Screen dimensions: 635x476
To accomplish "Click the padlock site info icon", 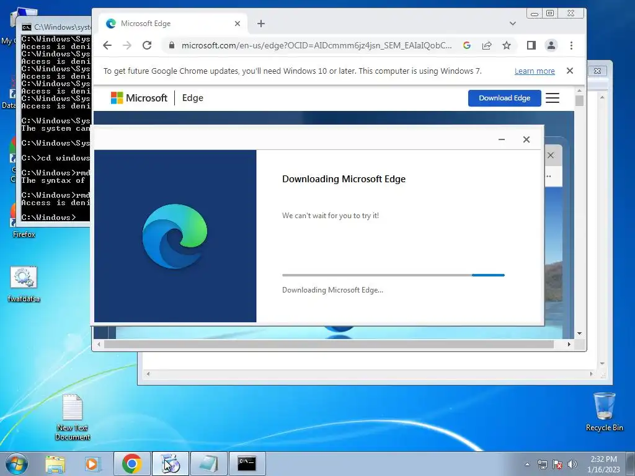I will 172,45.
